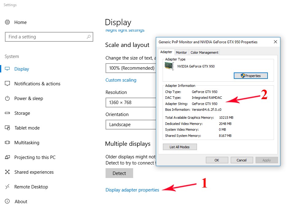293x209 pixels.
Task: Click the 'System Video Memory:' label
Action: click(182, 130)
